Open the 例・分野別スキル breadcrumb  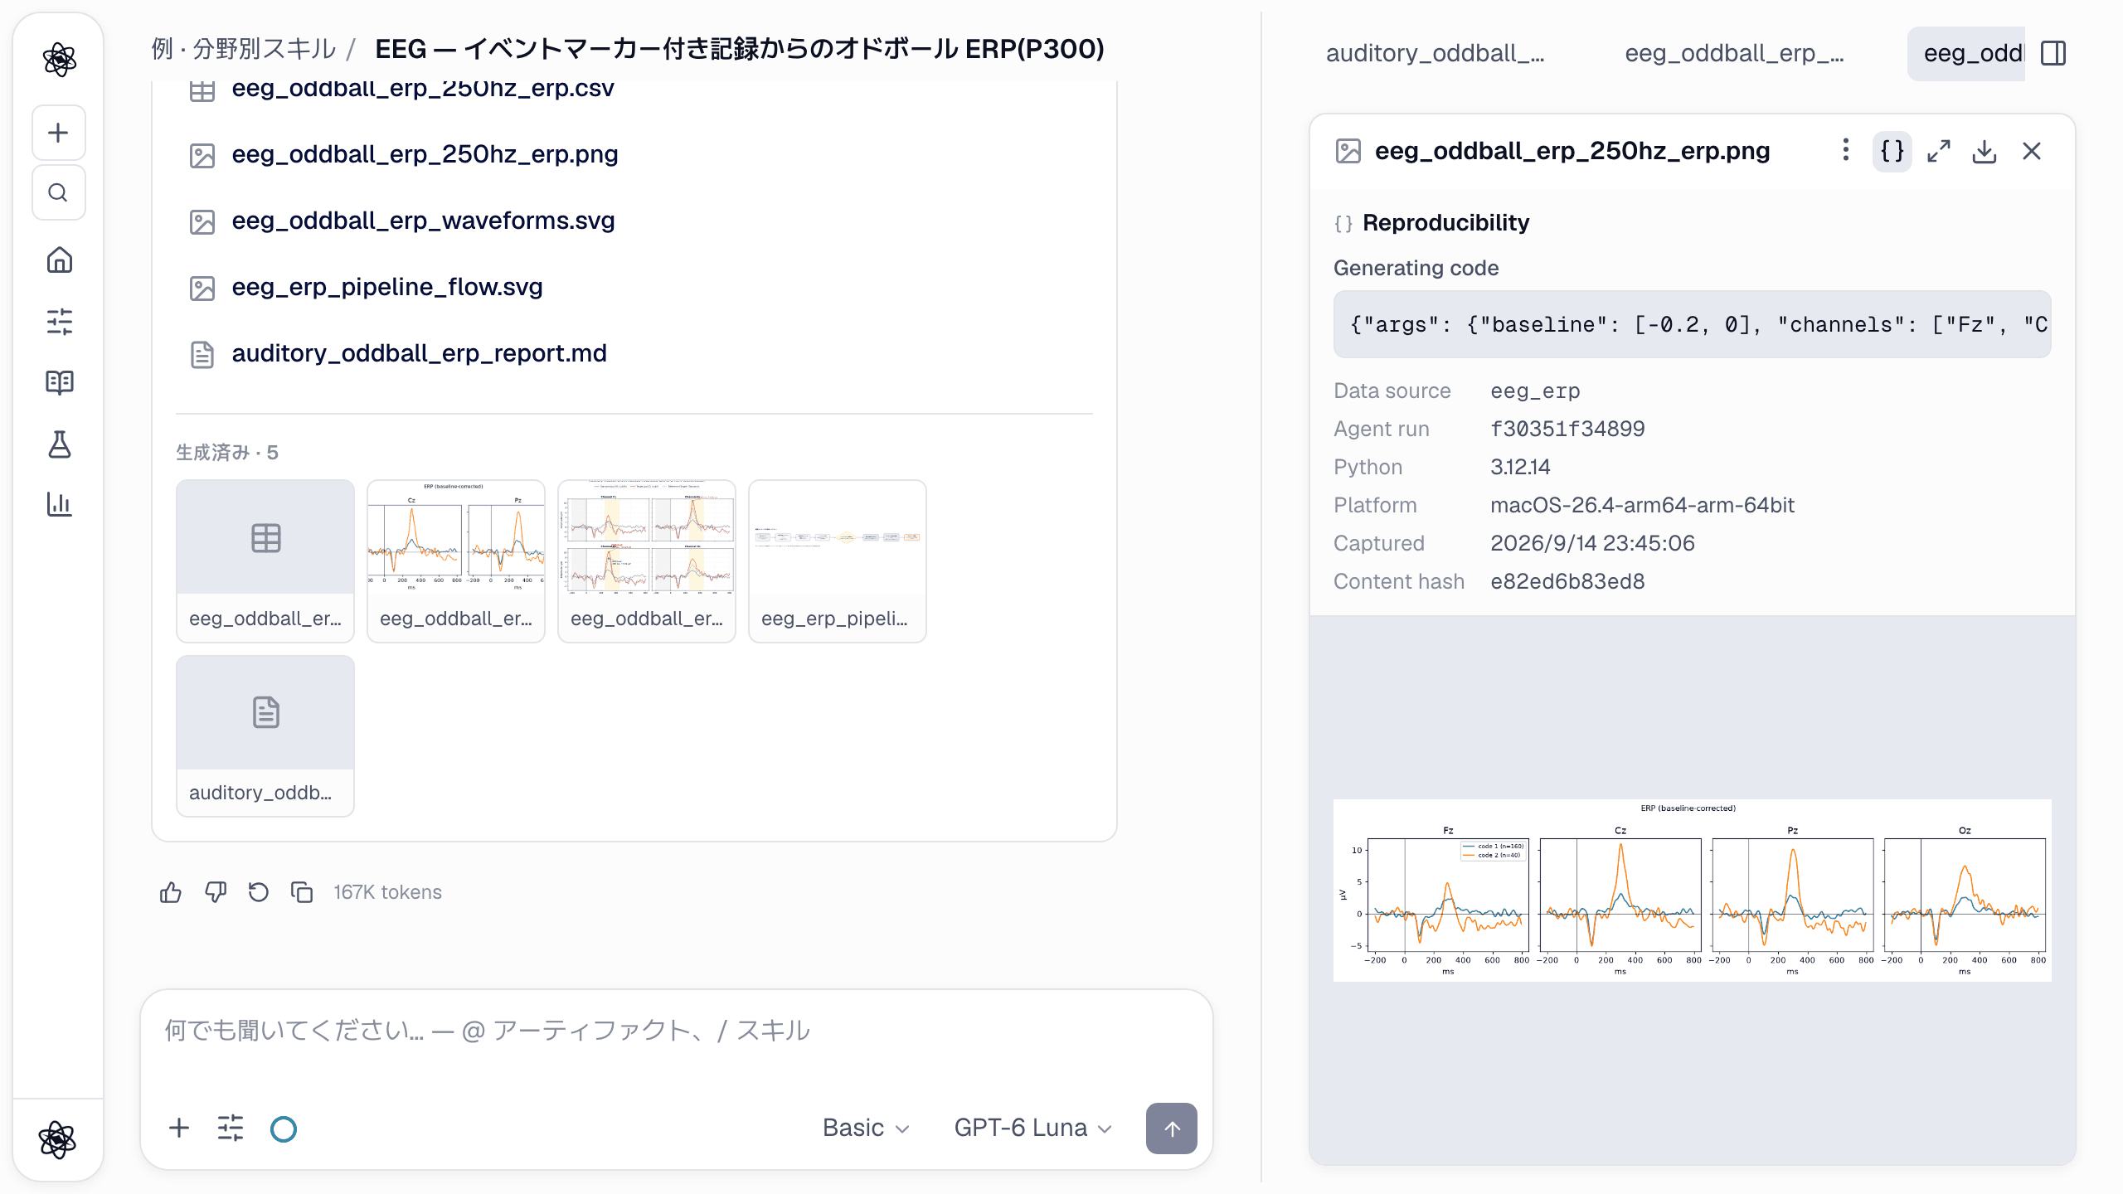(x=244, y=49)
